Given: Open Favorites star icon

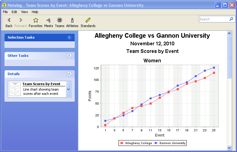Looking at the screenshot, I should click(36, 20).
